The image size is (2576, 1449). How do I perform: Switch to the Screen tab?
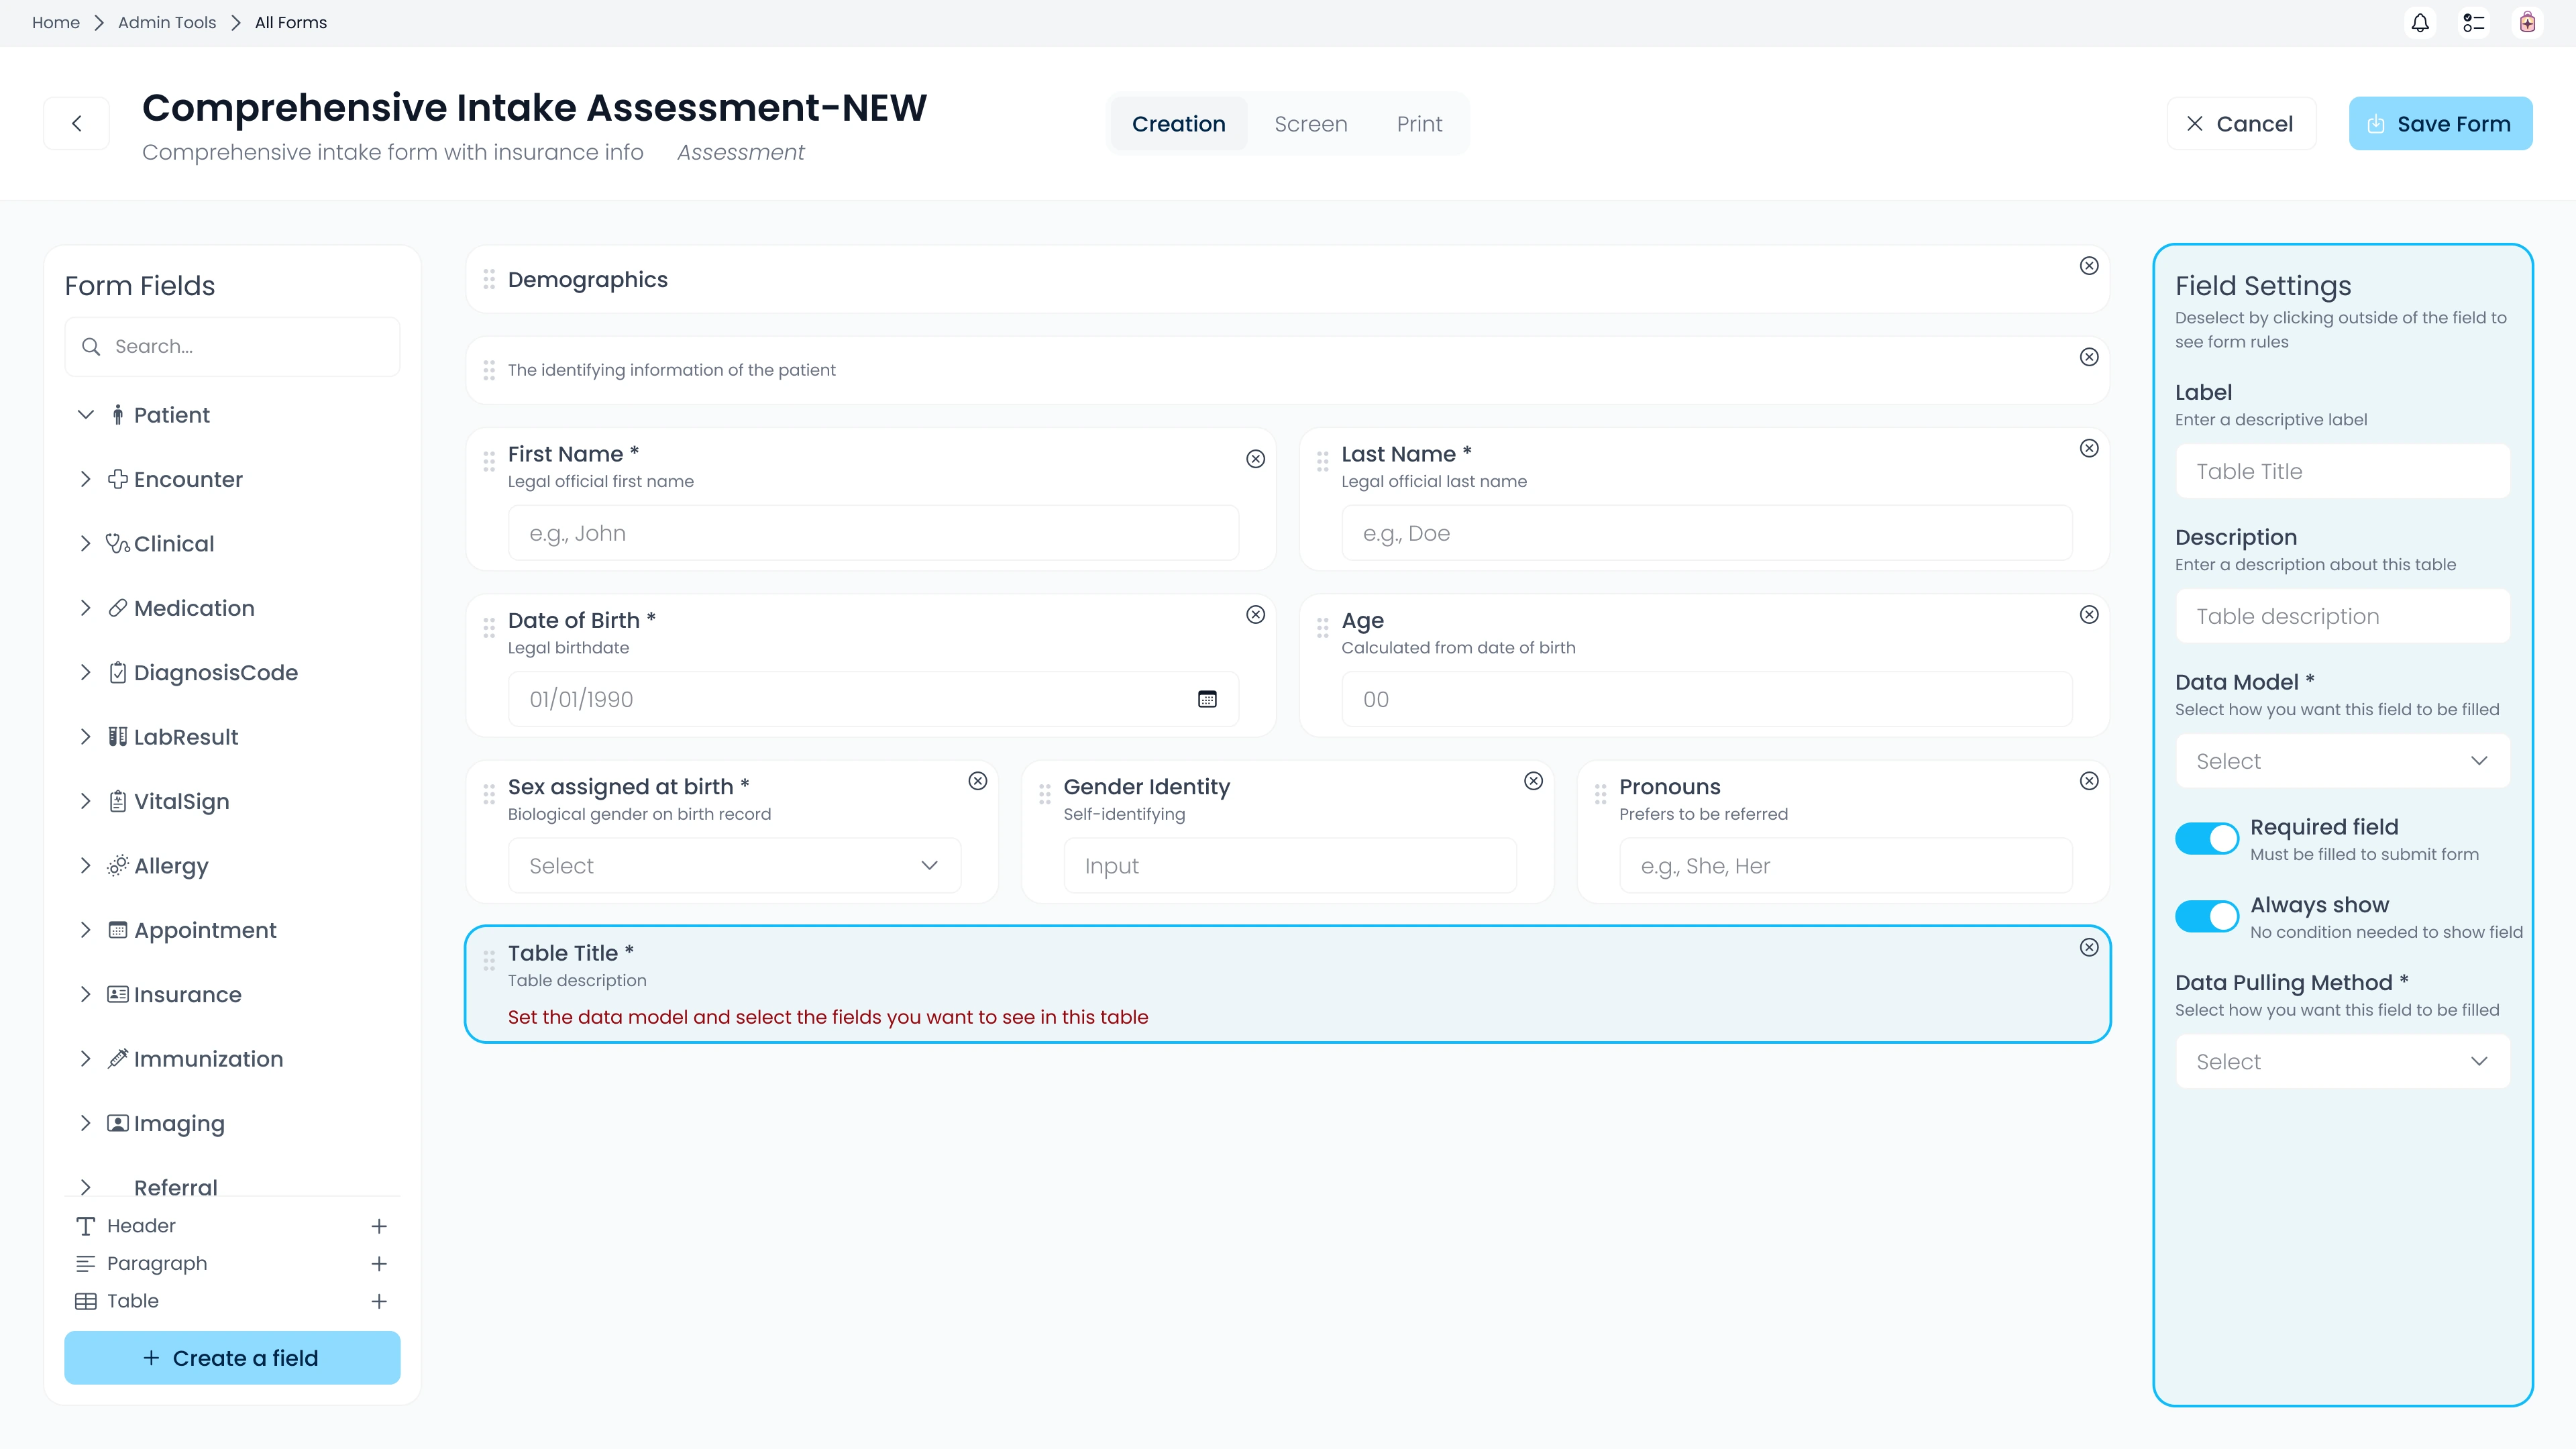coord(1310,124)
